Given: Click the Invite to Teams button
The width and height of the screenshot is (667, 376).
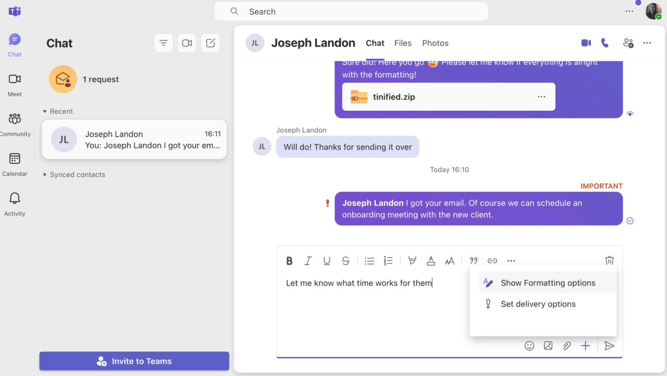Looking at the screenshot, I should (133, 361).
